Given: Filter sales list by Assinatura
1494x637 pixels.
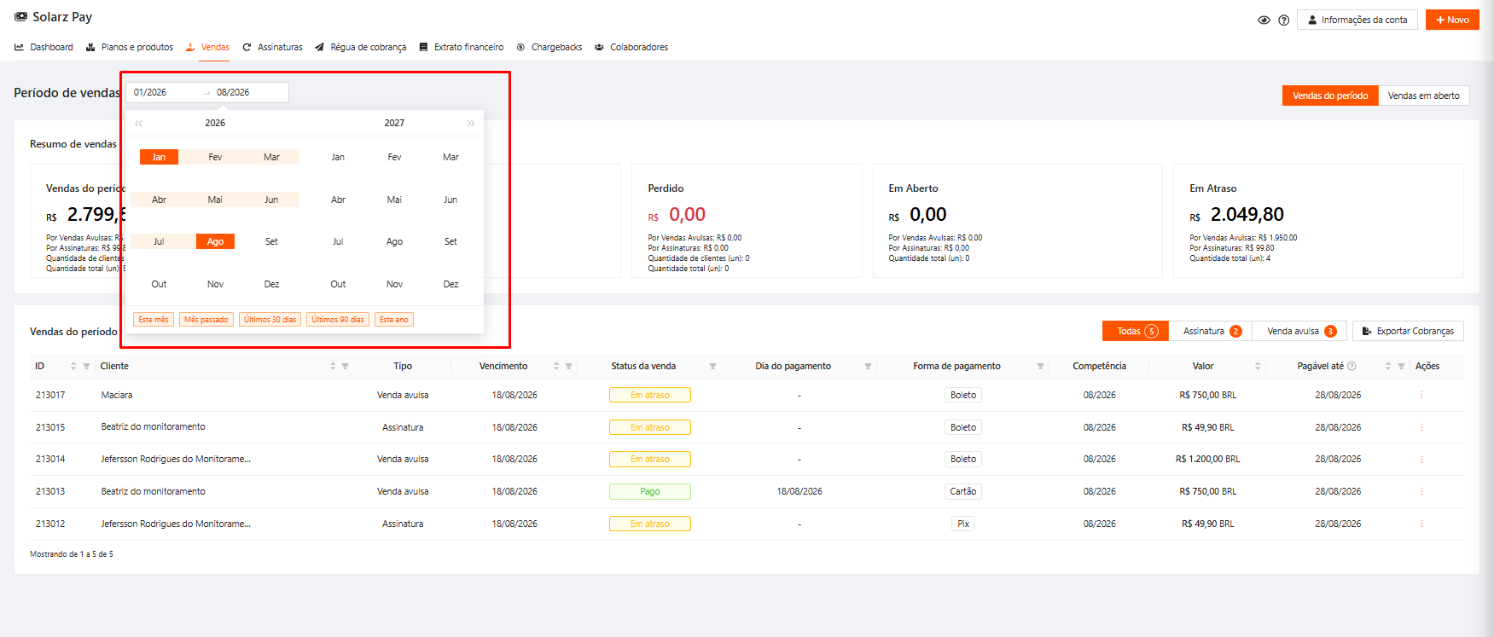Looking at the screenshot, I should click(x=1212, y=331).
